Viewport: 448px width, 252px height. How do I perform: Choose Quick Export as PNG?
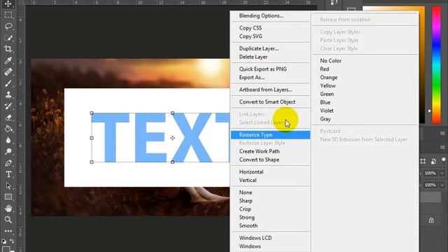click(x=263, y=69)
